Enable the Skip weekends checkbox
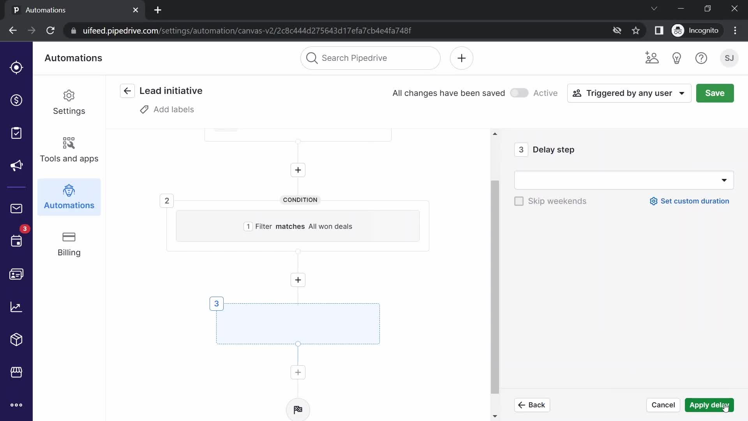Screen dimensions: 748x421 point(519,201)
